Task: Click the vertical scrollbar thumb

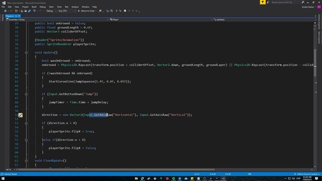Action: coord(315,62)
